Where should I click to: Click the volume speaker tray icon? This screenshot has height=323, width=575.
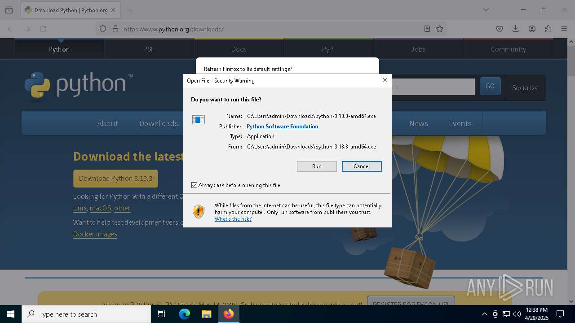(x=517, y=314)
